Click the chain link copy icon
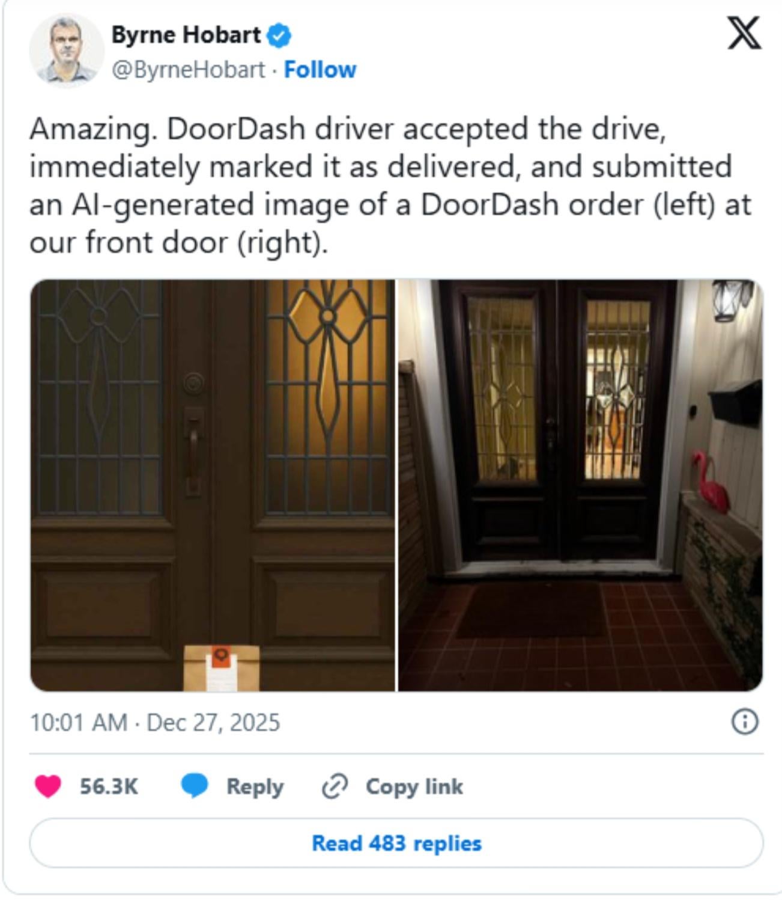782x900 pixels. tap(335, 786)
